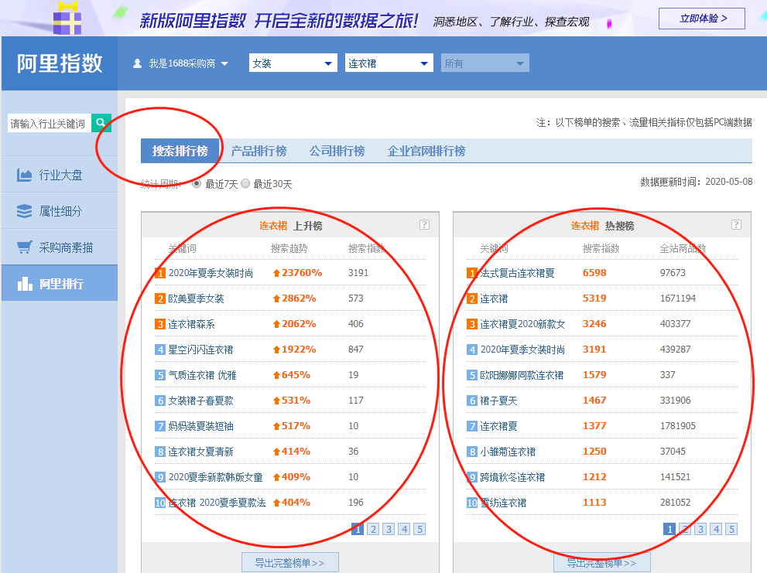Select 最近7天 radio button
The image size is (767, 573).
[x=197, y=184]
